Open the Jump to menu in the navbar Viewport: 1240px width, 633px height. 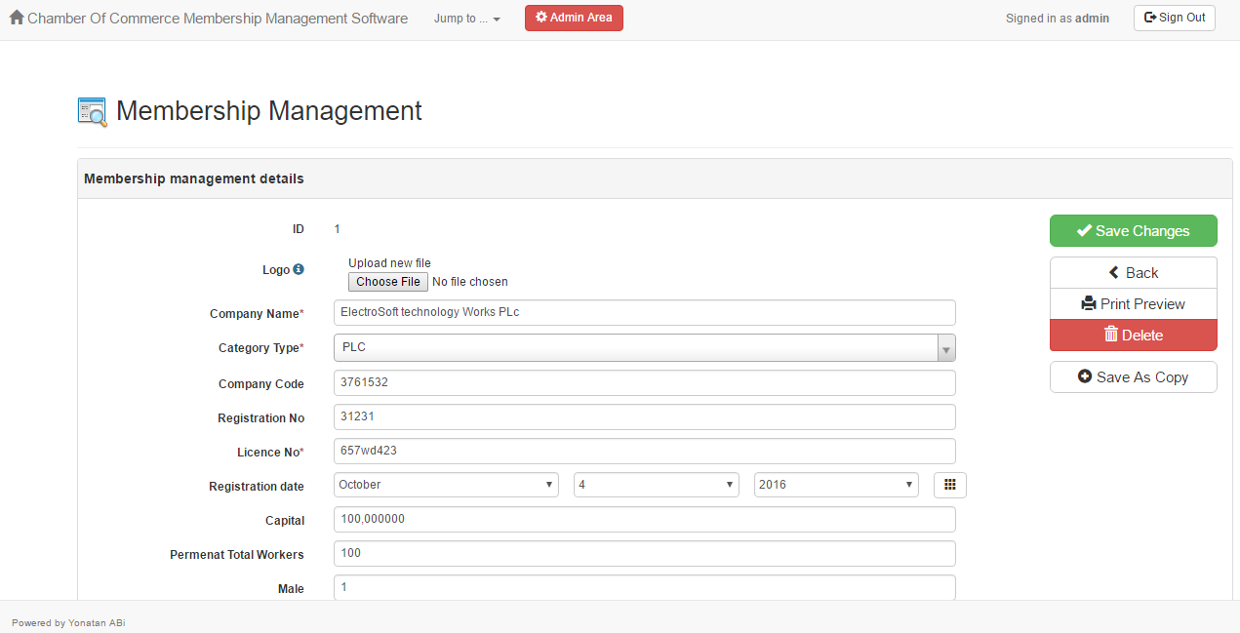tap(466, 18)
